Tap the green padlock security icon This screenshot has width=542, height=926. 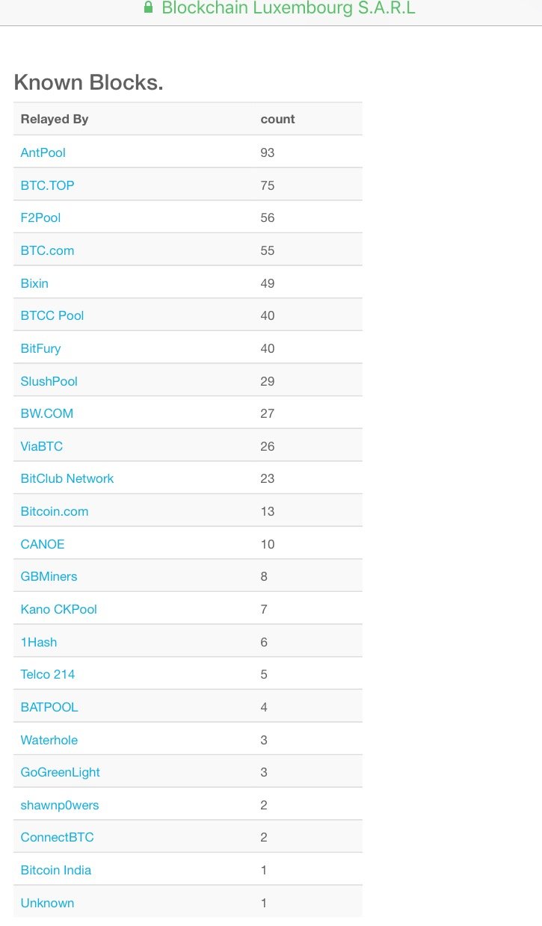click(x=148, y=8)
